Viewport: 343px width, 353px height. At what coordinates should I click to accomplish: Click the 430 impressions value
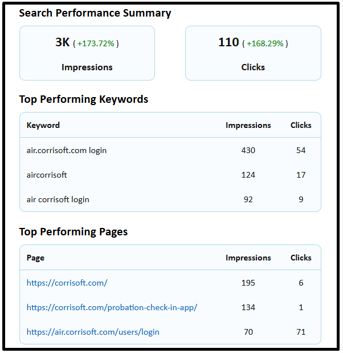click(x=248, y=150)
